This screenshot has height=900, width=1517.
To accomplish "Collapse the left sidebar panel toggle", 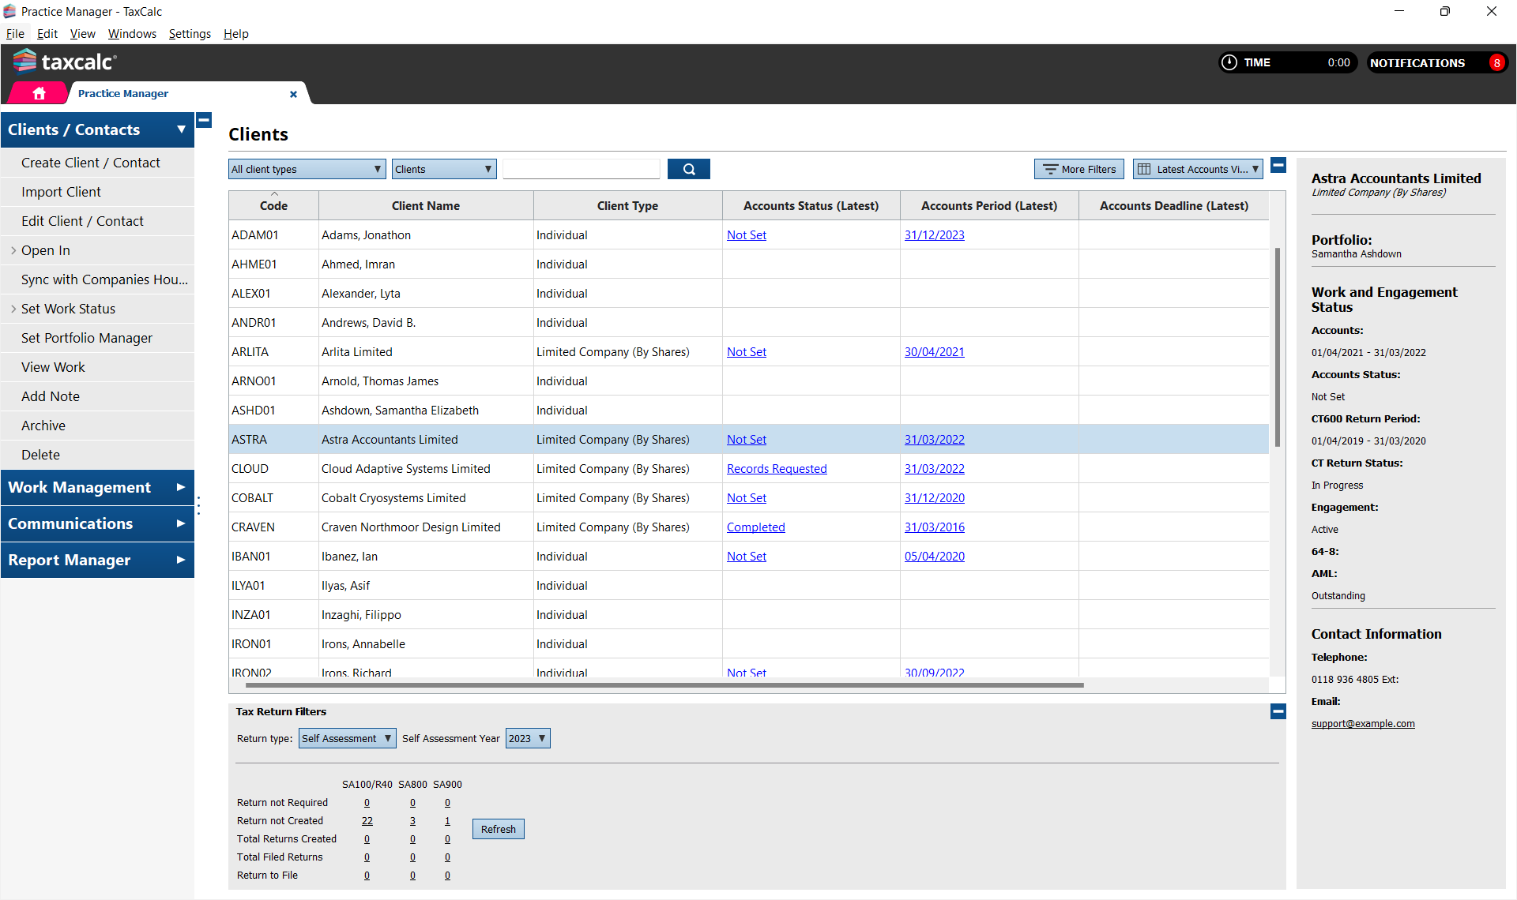I will tap(204, 121).
